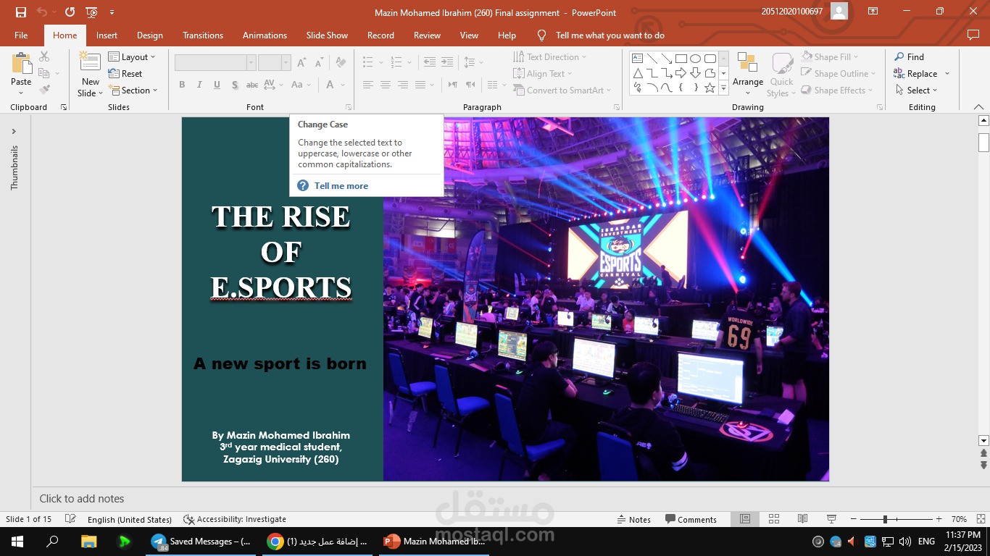Click the Strikethrough icon
Screen dimensions: 990x556
point(251,85)
